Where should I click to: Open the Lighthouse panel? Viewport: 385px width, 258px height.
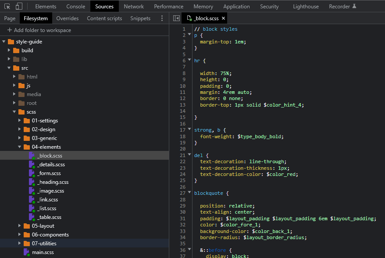(306, 6)
